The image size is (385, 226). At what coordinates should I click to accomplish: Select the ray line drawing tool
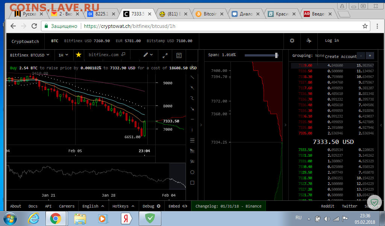point(192,87)
